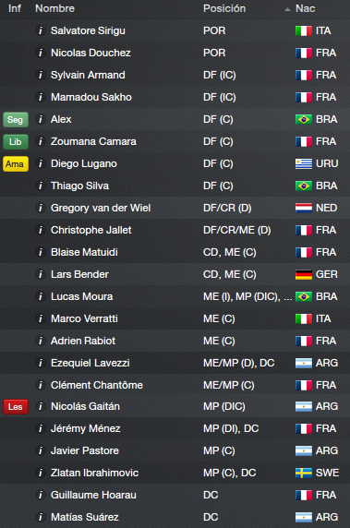Click the green Seg status badge for Alex
350x528 pixels.
[16, 120]
